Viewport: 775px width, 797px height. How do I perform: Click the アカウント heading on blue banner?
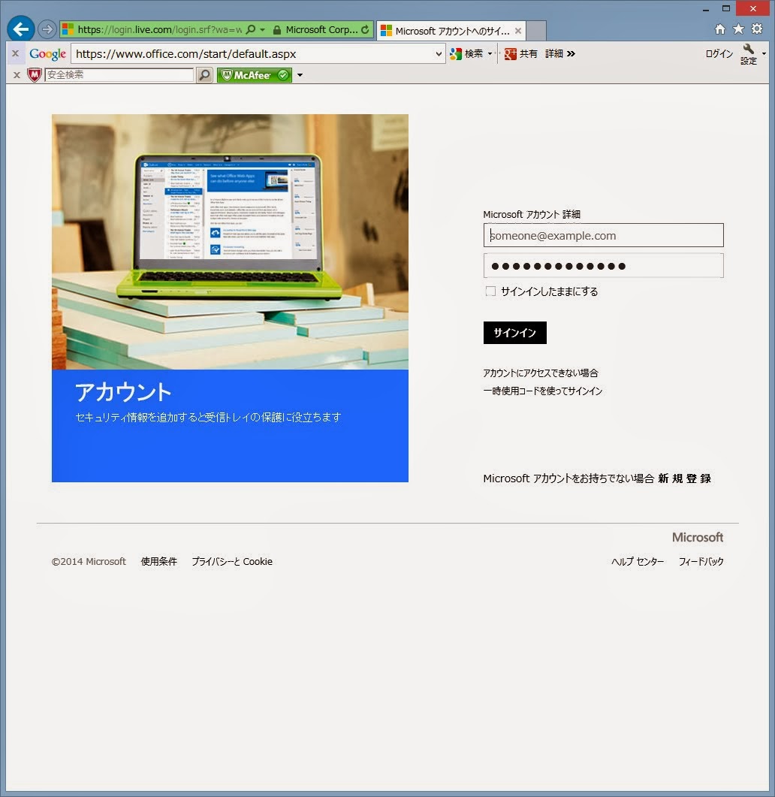click(x=123, y=392)
